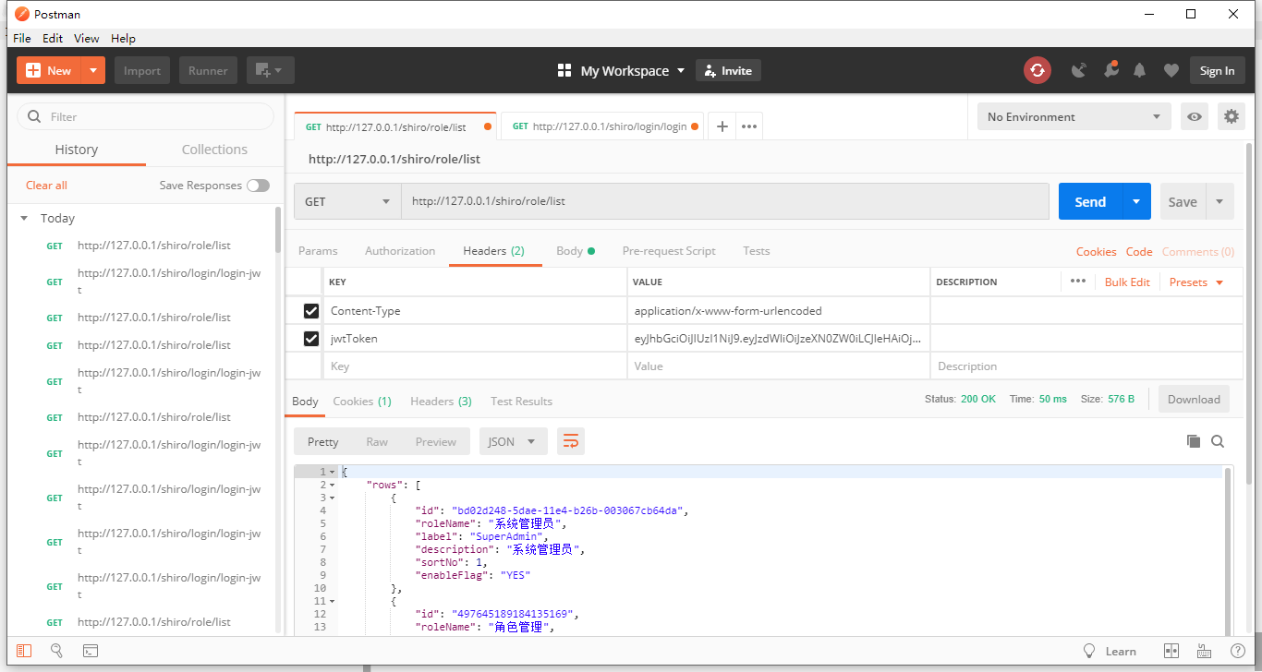Viewport: 1262px width, 672px height.
Task: Open the Params request tab
Action: click(x=318, y=251)
